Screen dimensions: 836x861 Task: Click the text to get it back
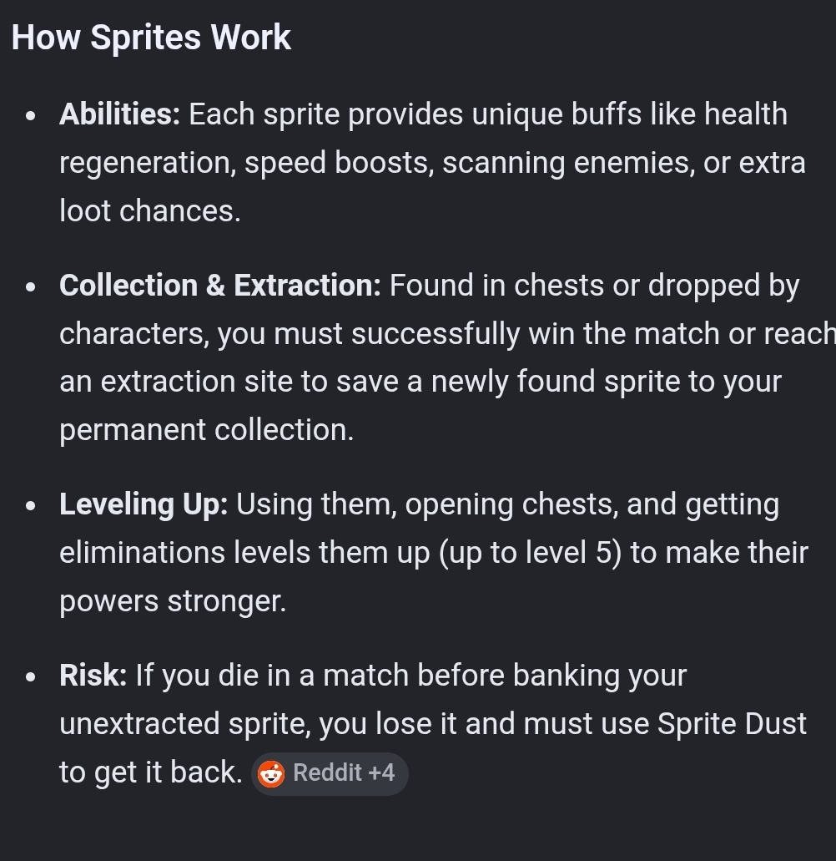151,772
